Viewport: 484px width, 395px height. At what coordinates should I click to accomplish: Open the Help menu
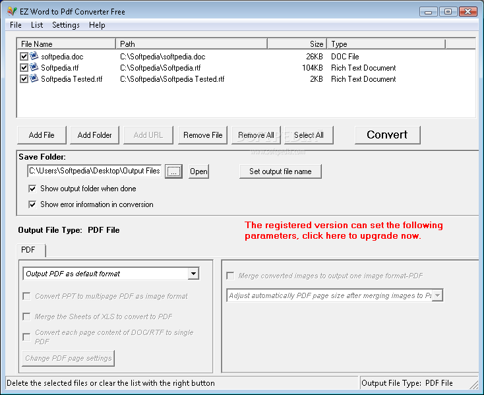[97, 25]
